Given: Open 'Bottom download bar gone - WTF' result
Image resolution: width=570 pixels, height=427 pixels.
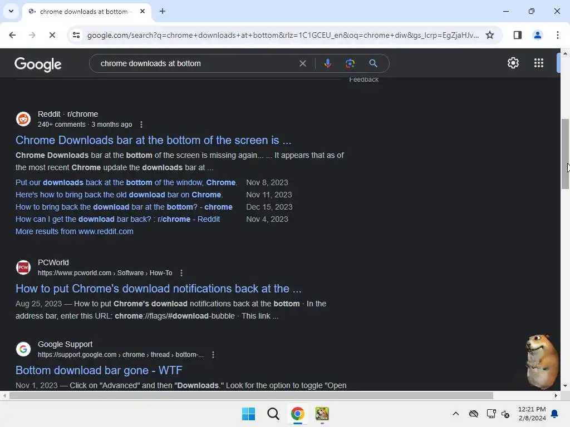Looking at the screenshot, I should (x=99, y=370).
